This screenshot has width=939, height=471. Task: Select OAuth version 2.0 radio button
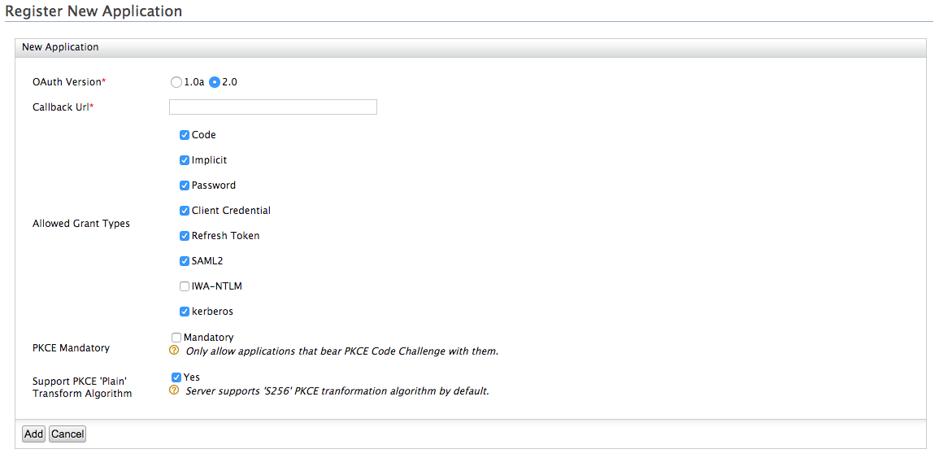coord(215,82)
